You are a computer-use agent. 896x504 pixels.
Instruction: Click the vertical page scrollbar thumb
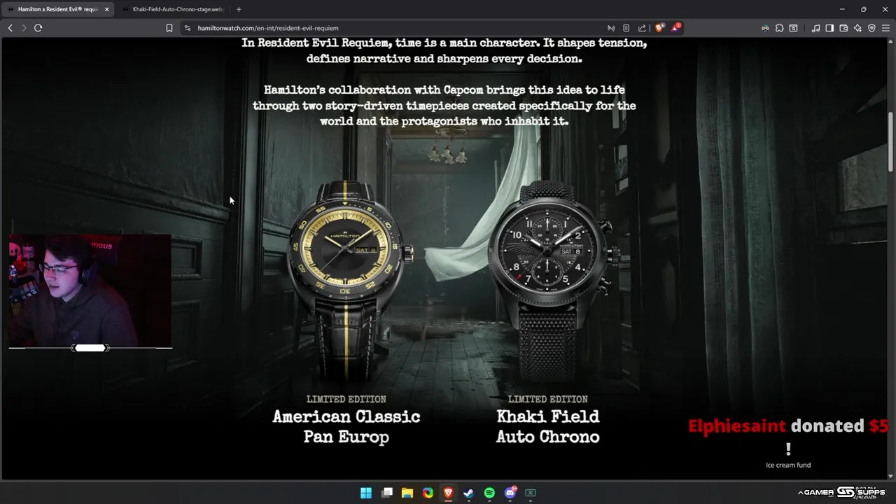(x=891, y=141)
